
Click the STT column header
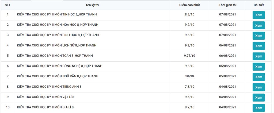tap(7, 5)
